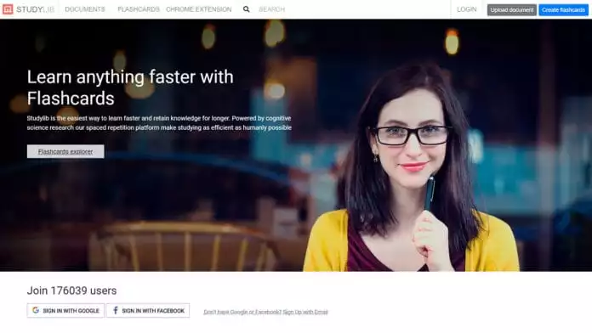The height and width of the screenshot is (333, 592).
Task: Sign in with Google button
Action: pos(65,310)
